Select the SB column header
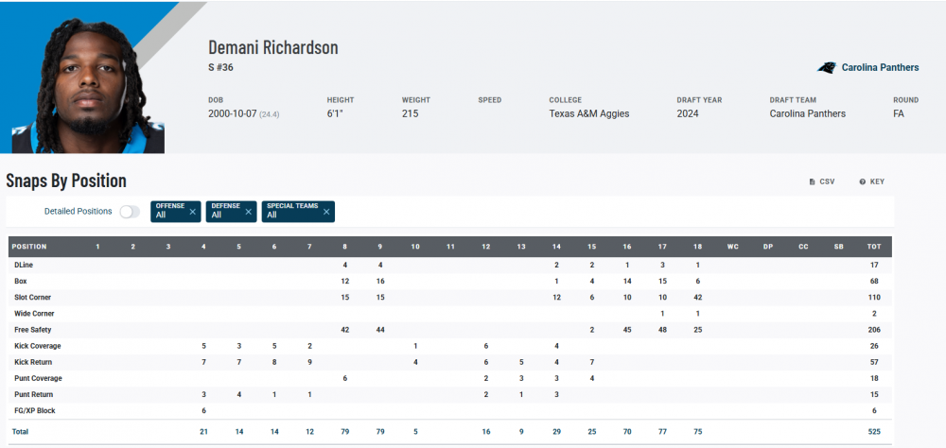 tap(838, 247)
